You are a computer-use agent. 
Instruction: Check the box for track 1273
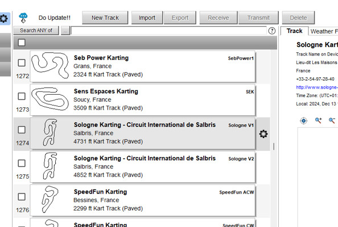coord(22,96)
